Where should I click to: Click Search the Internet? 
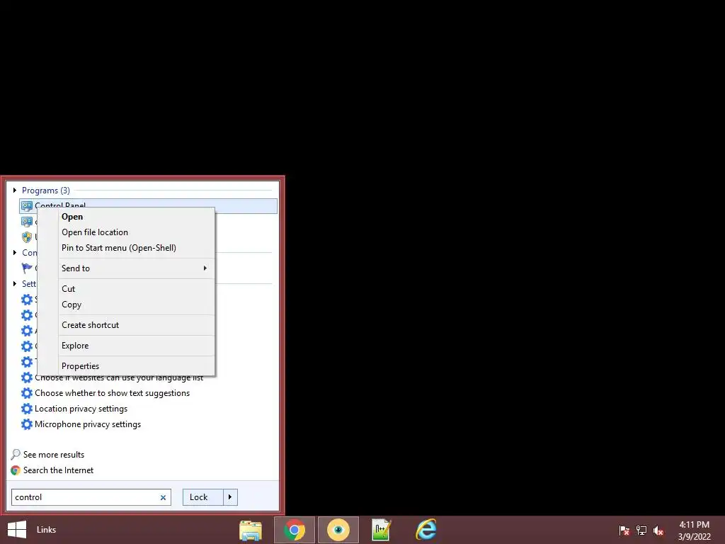(x=58, y=470)
